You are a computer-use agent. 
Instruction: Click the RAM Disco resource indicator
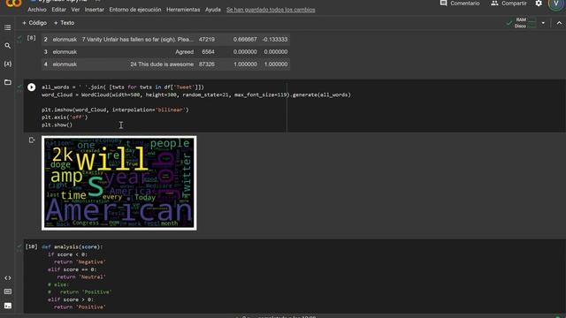click(x=521, y=23)
